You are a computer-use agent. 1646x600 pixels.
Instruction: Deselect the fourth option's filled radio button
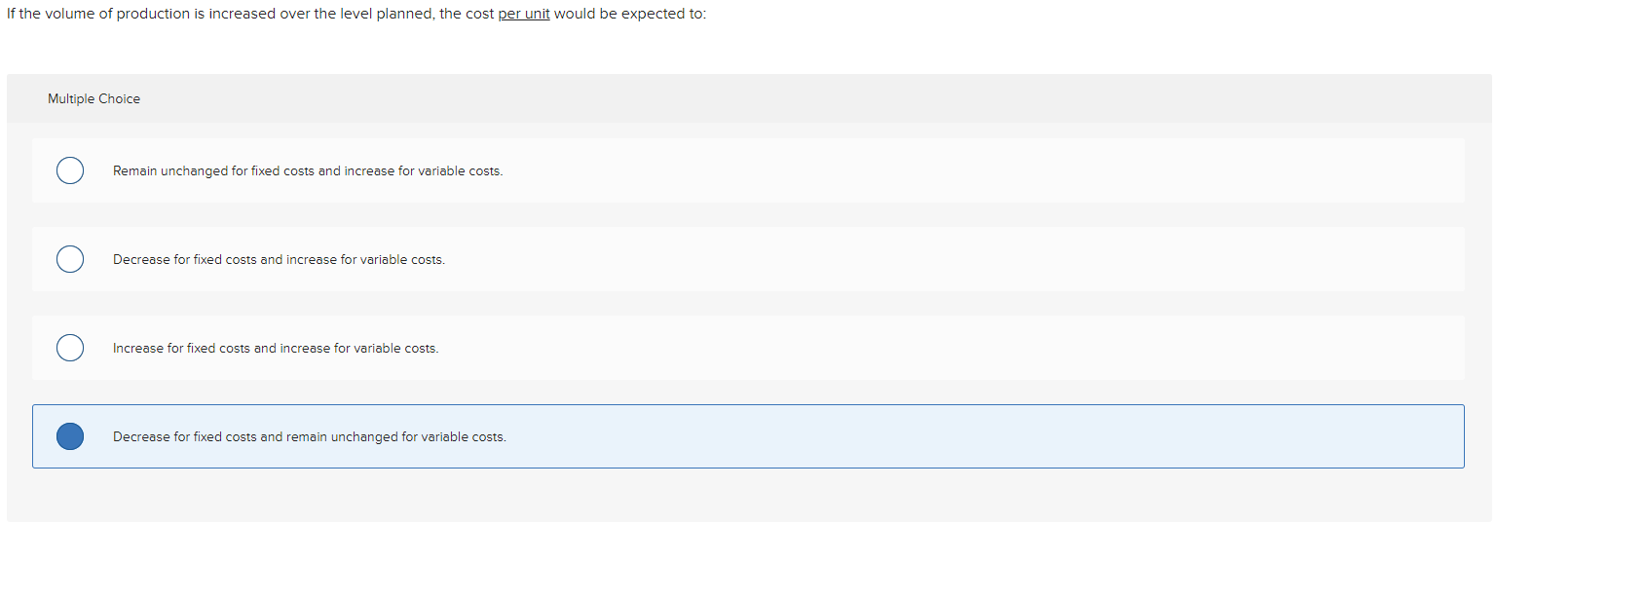coord(69,436)
